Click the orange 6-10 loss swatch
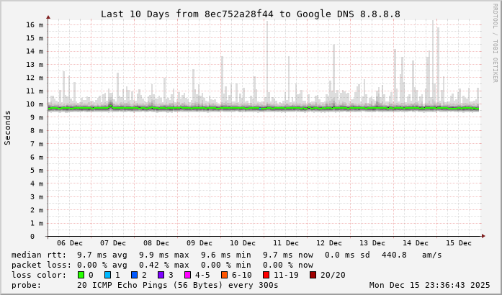Screen dimensions: 502x295 coord(224,275)
